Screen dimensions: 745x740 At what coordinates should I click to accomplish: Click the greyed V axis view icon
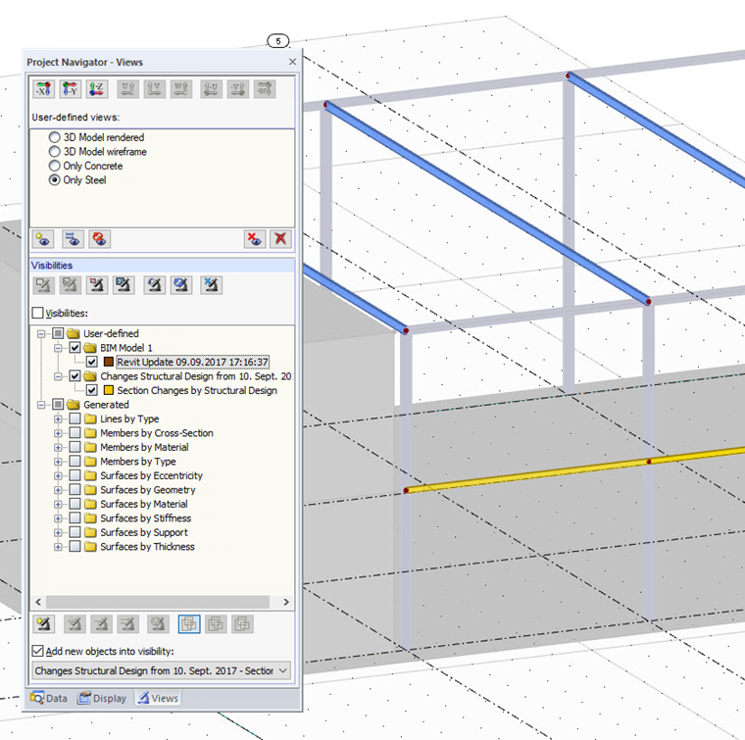tap(155, 89)
